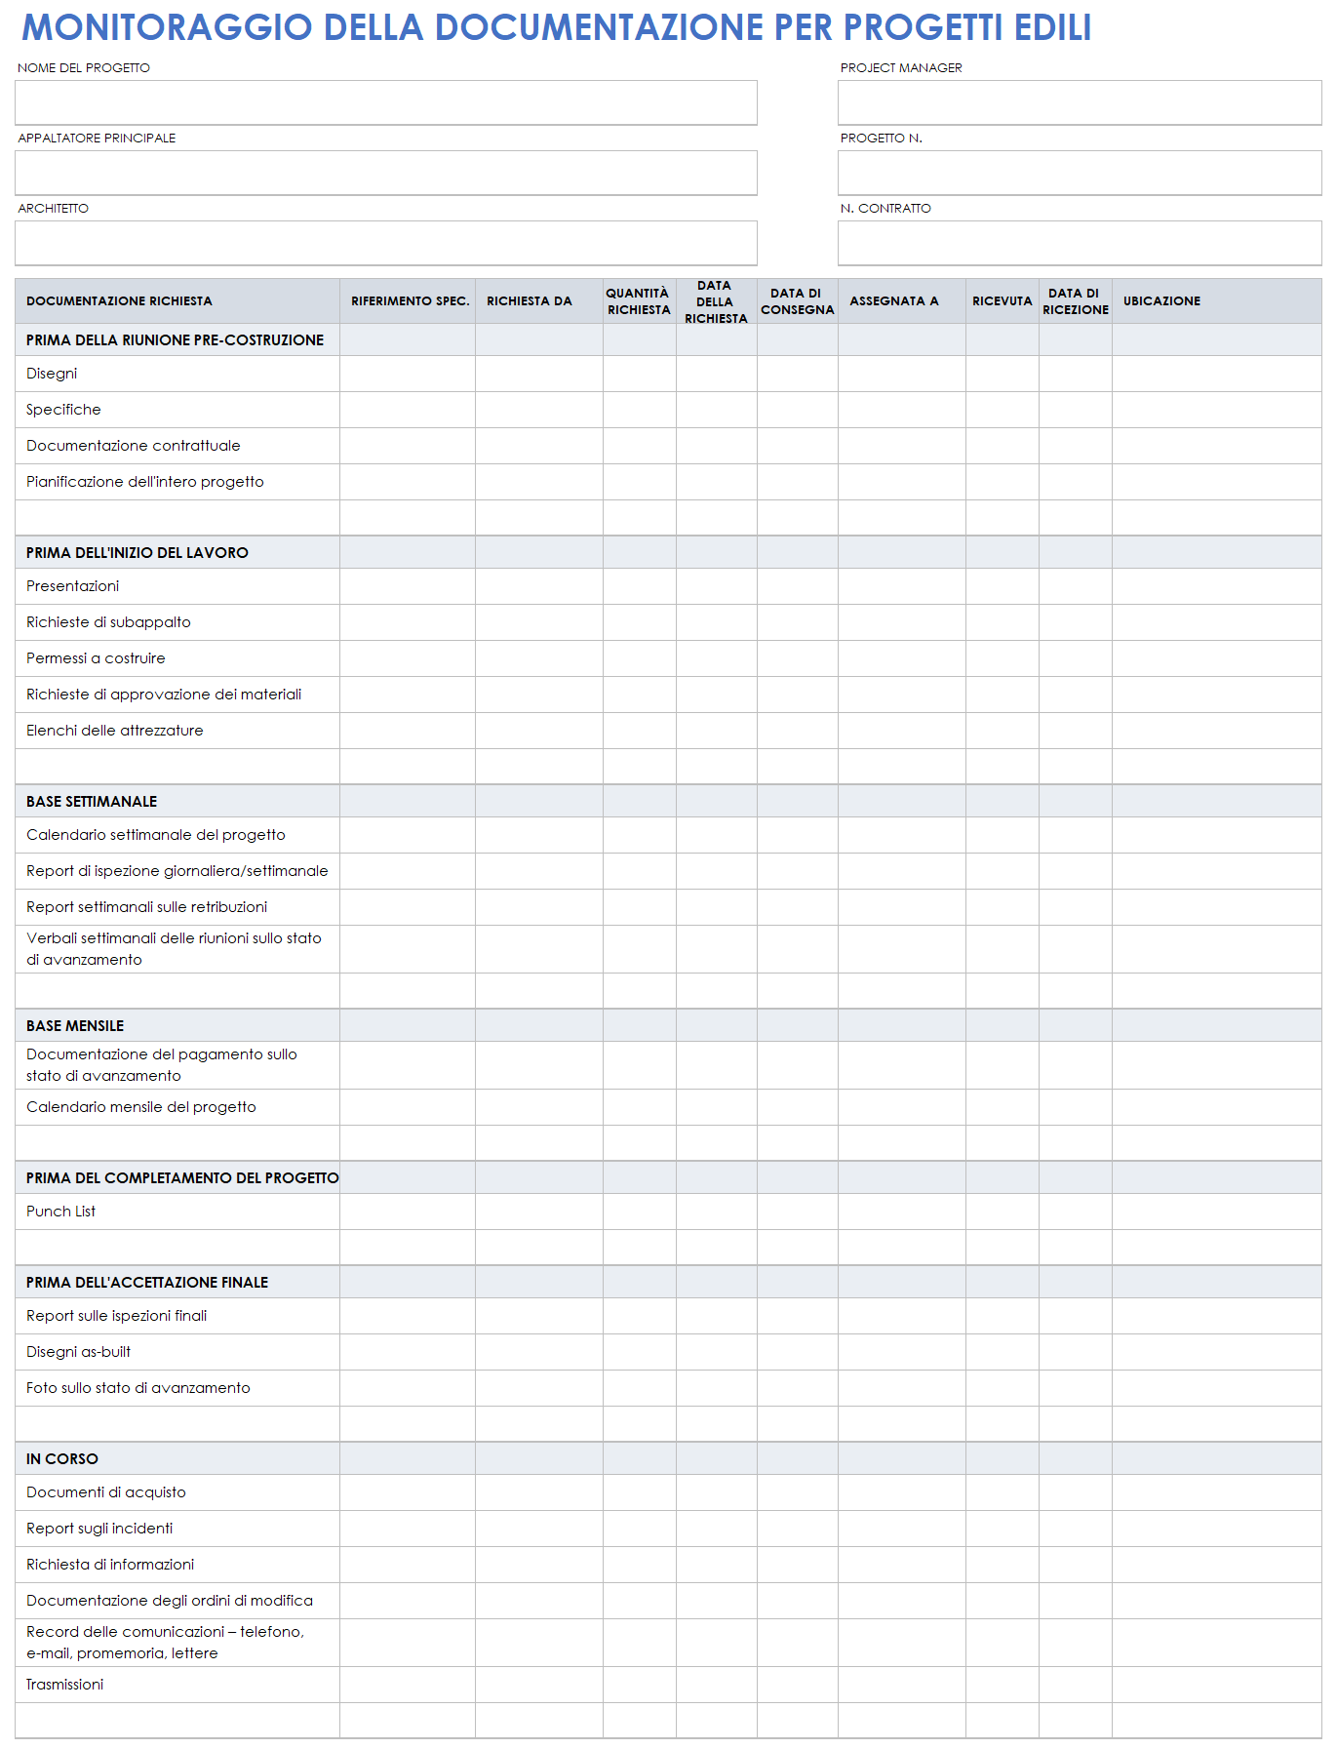Click the Richieste di subappalto row
The height and width of the screenshot is (1749, 1337).
pos(668,622)
